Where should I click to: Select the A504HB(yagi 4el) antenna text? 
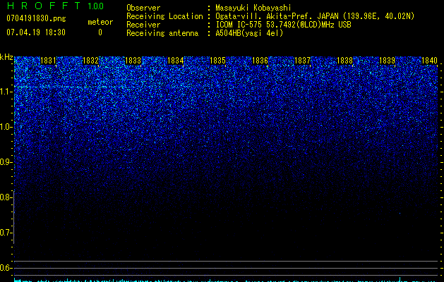pyautogui.click(x=249, y=33)
